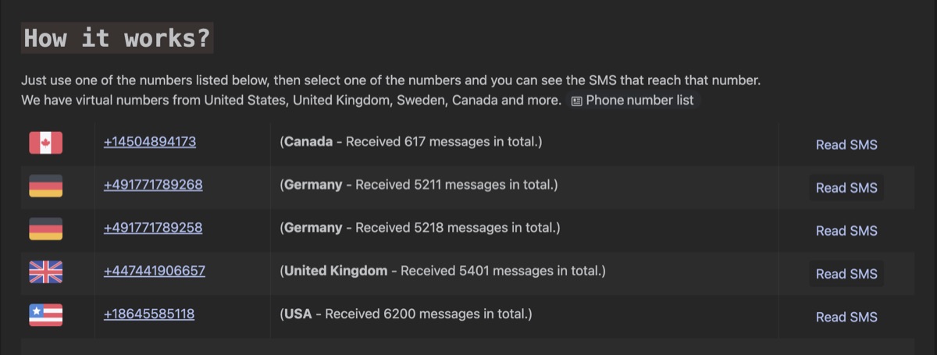937x355 pixels.
Task: Open UK number +447441906657
Action: point(154,271)
